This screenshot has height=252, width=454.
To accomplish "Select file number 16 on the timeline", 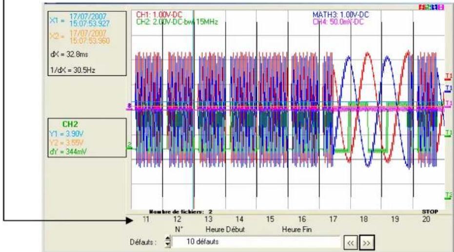I will (x=302, y=219).
